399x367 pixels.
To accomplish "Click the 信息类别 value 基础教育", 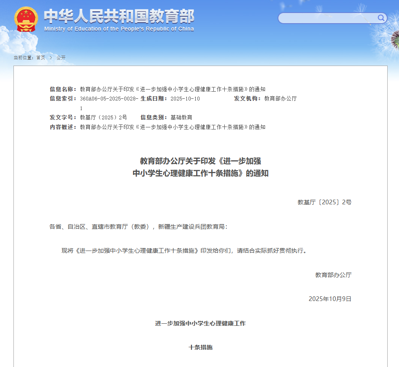I will click(181, 117).
